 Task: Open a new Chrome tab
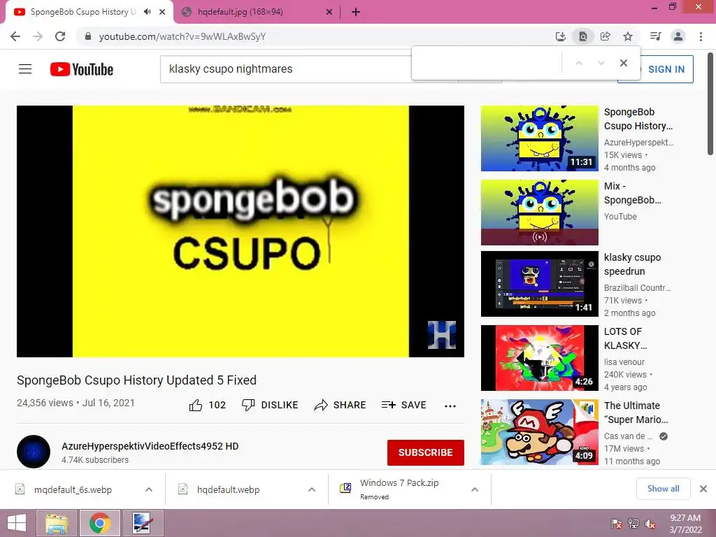tap(356, 13)
